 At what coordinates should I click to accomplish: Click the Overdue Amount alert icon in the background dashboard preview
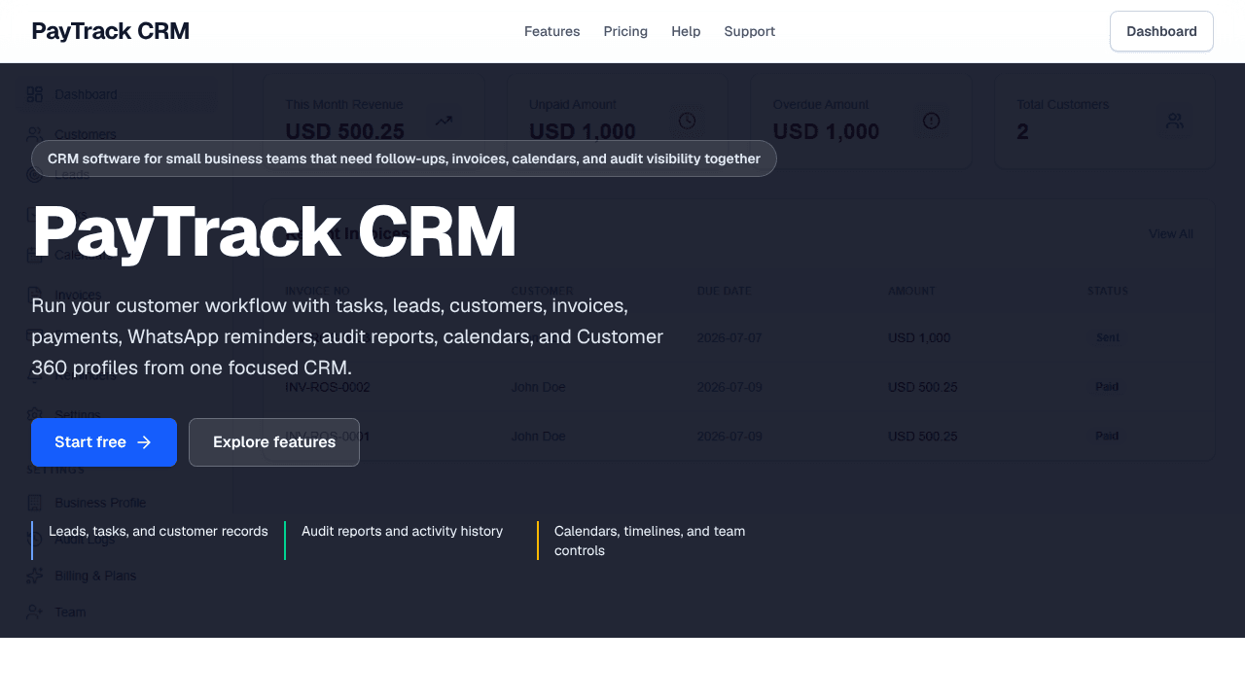coord(932,121)
